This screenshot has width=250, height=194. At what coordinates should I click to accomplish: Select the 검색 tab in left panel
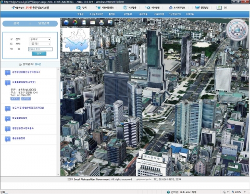click(x=16, y=23)
